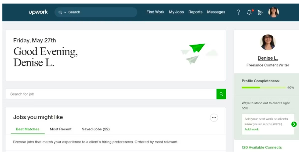
Task: Open the Denise L. profile link
Action: 268,58
